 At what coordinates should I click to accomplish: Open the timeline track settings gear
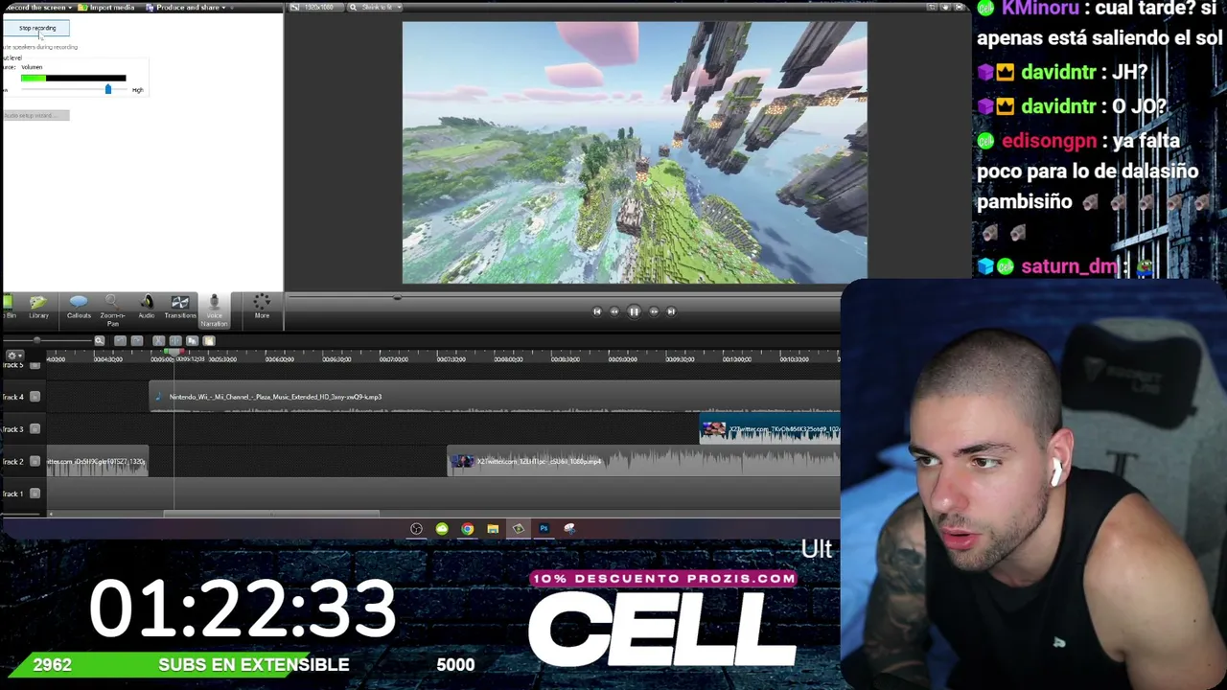coord(14,356)
